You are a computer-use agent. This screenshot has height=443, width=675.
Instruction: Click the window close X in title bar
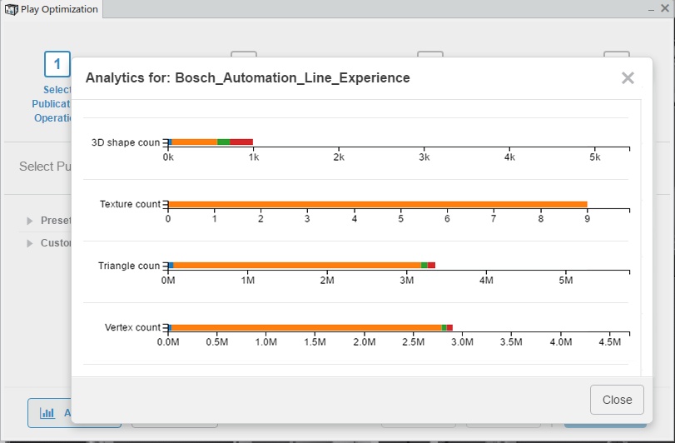click(x=665, y=8)
